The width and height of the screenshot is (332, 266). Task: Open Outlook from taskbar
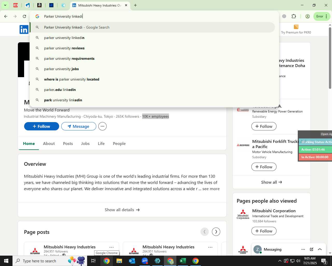click(132, 261)
